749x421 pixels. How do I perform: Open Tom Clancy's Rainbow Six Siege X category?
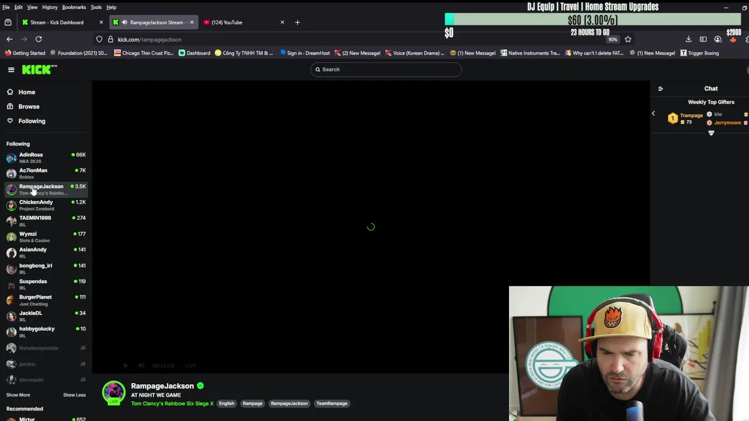point(172,403)
